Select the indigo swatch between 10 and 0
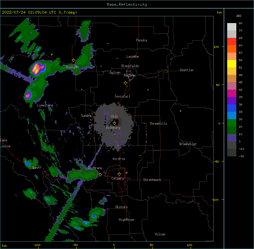This screenshot has height=249, width=254. (232, 138)
